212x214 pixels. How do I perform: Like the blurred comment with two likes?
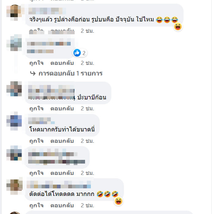point(36,63)
